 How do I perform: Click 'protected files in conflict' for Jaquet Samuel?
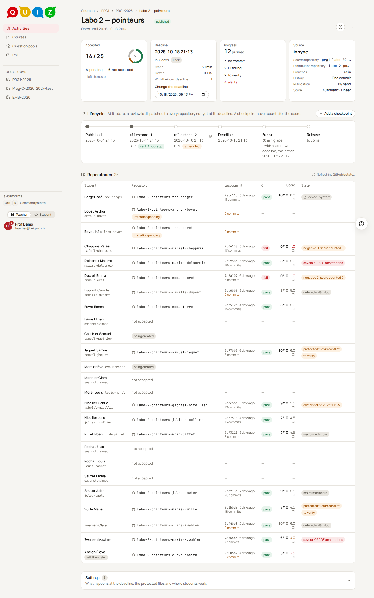(x=322, y=349)
